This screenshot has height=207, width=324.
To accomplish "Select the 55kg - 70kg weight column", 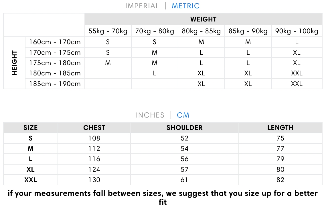I will (108, 31).
